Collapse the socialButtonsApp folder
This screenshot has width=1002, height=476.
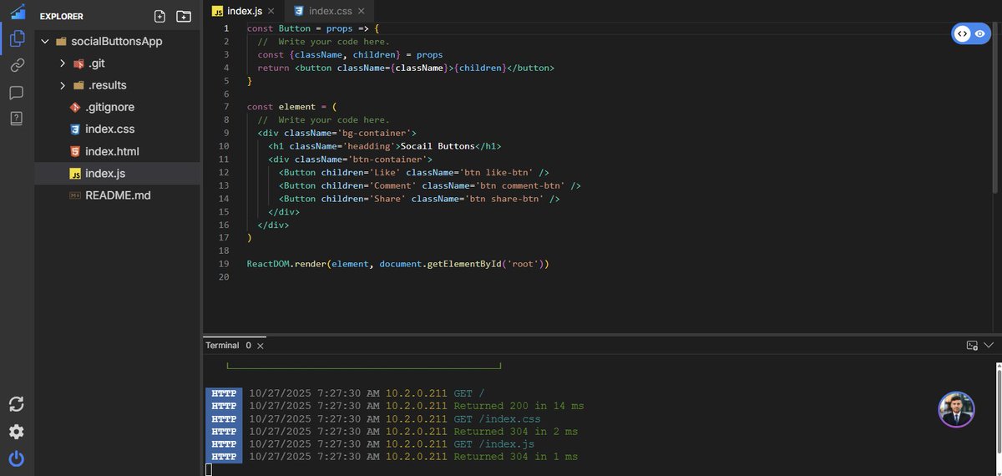pyautogui.click(x=43, y=41)
